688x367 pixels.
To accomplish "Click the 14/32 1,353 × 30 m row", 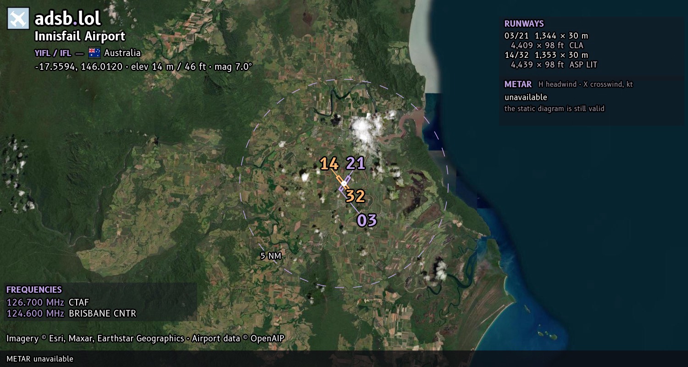I will pyautogui.click(x=546, y=55).
